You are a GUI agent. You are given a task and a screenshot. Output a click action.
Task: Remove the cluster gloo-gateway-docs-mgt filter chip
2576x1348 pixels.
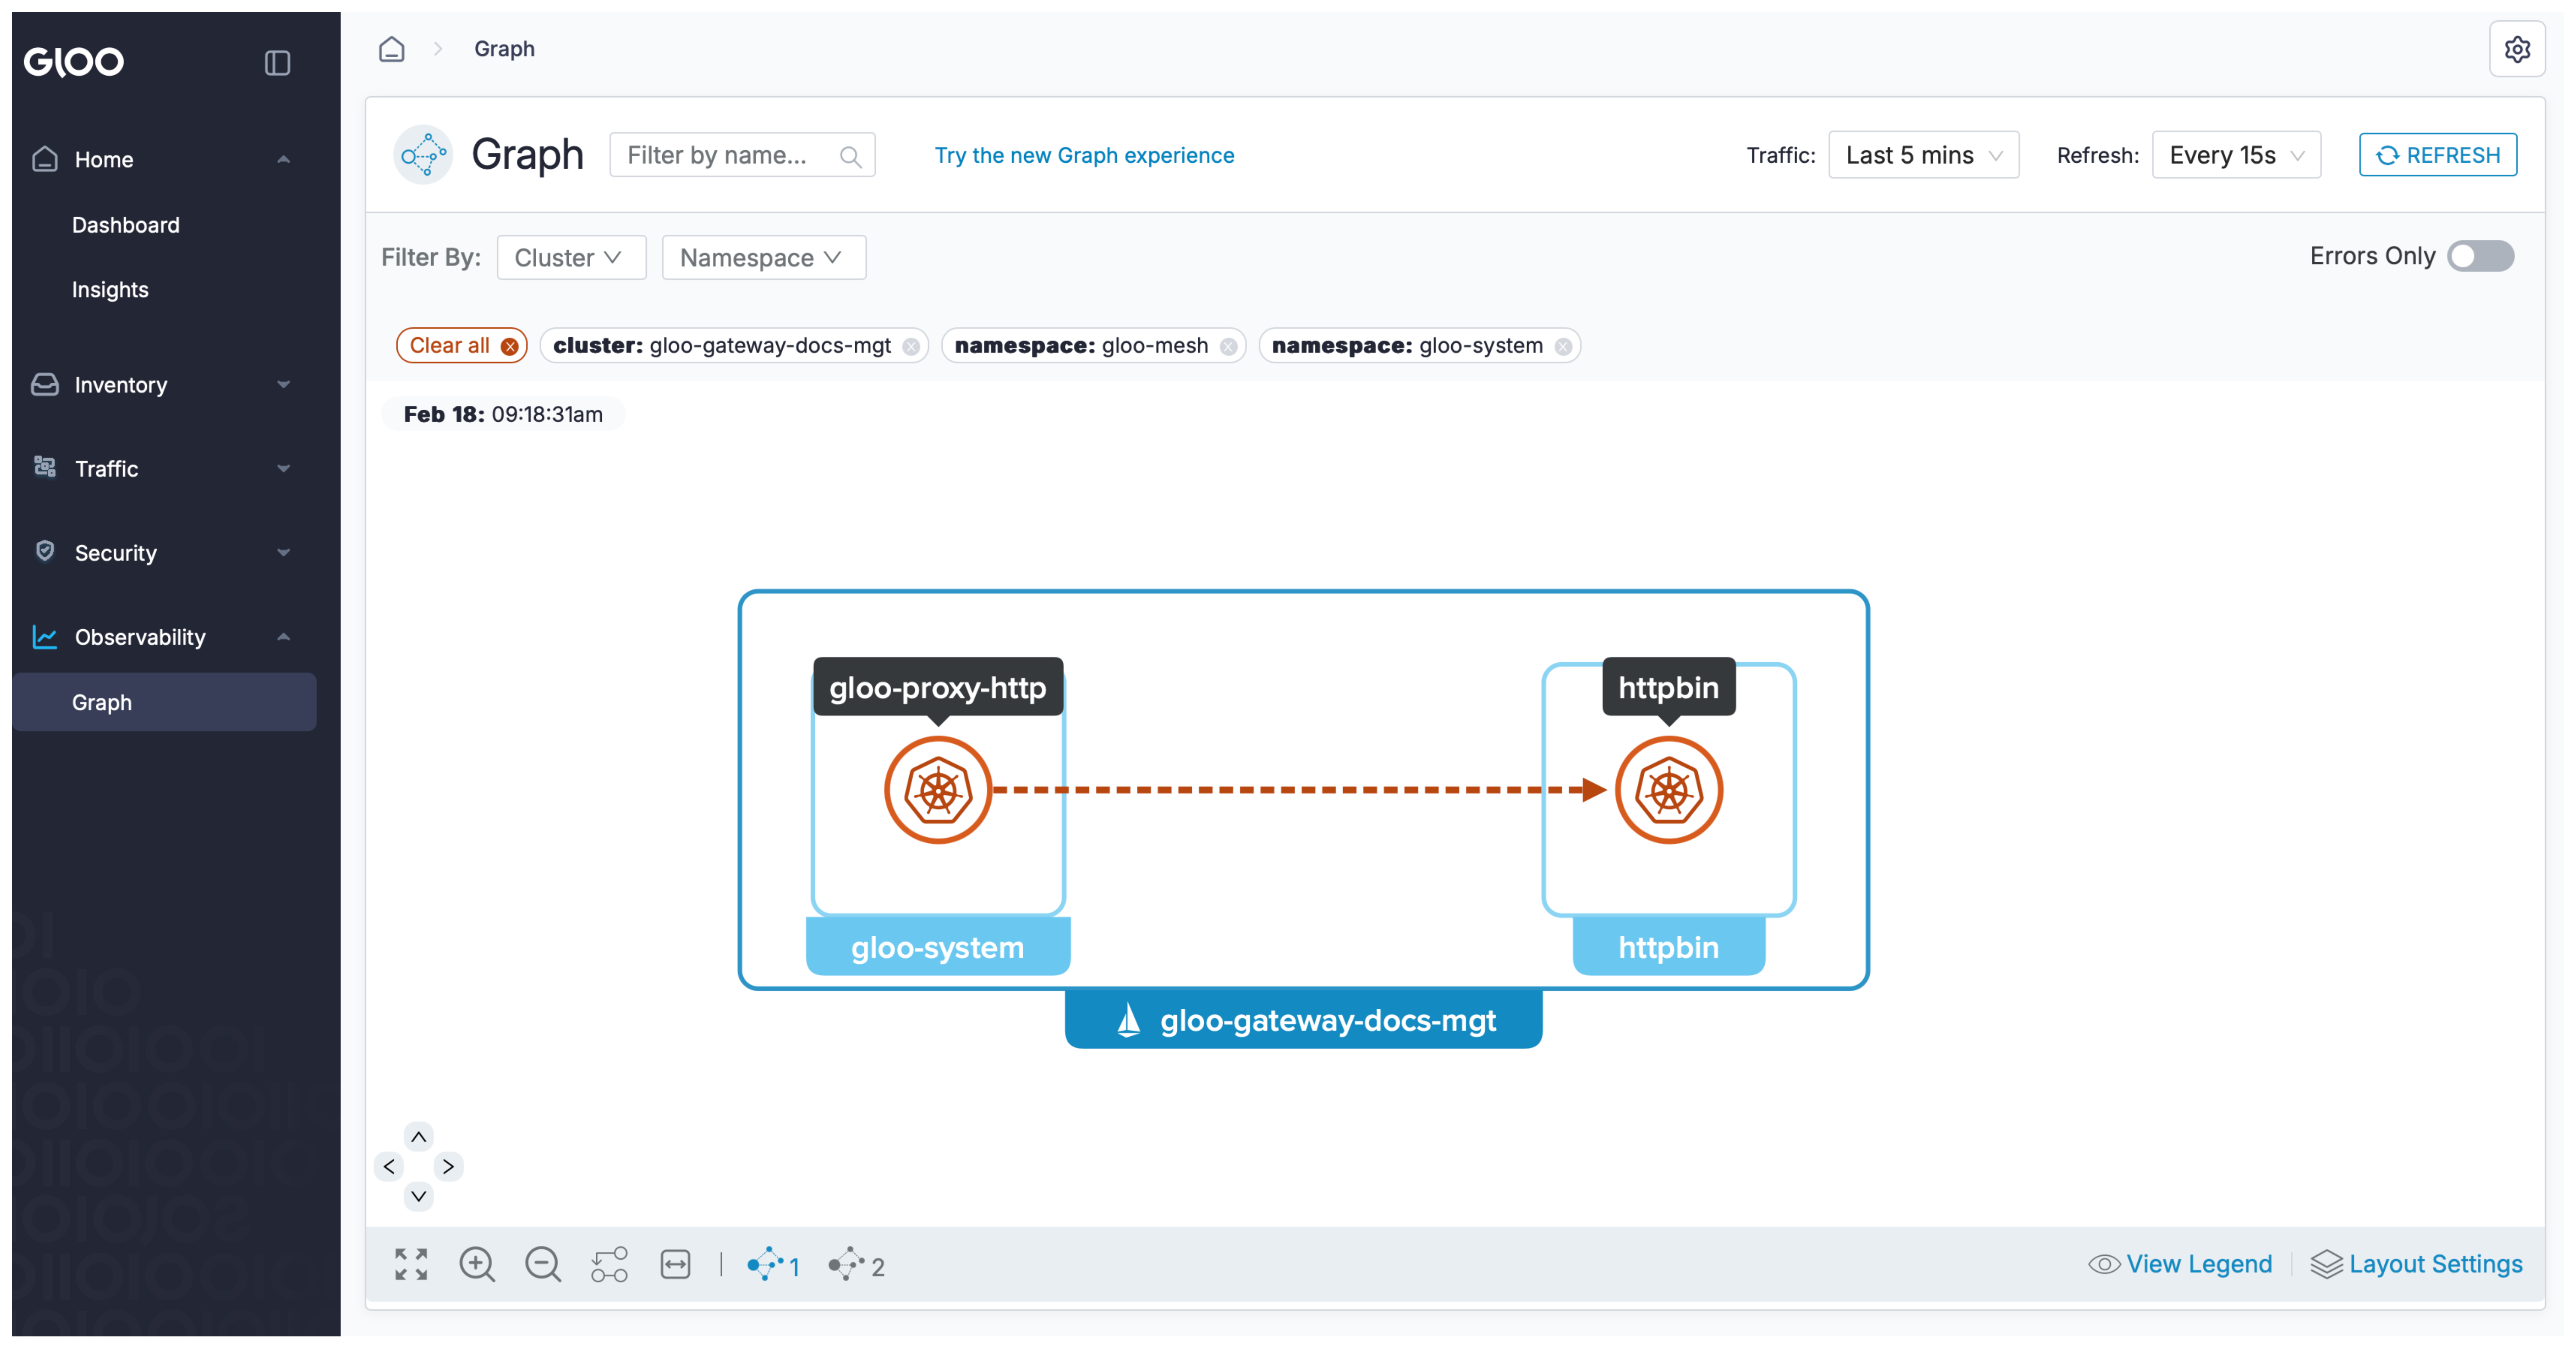pos(911,347)
